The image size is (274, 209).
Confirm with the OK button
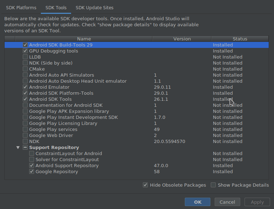pos(198,202)
